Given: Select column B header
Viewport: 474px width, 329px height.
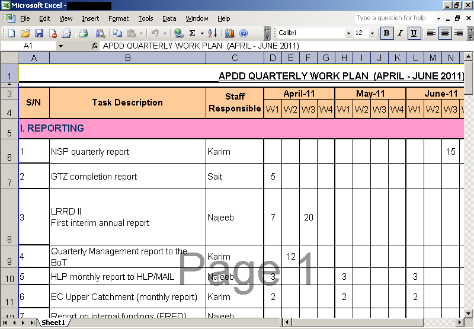Looking at the screenshot, I should pos(127,58).
